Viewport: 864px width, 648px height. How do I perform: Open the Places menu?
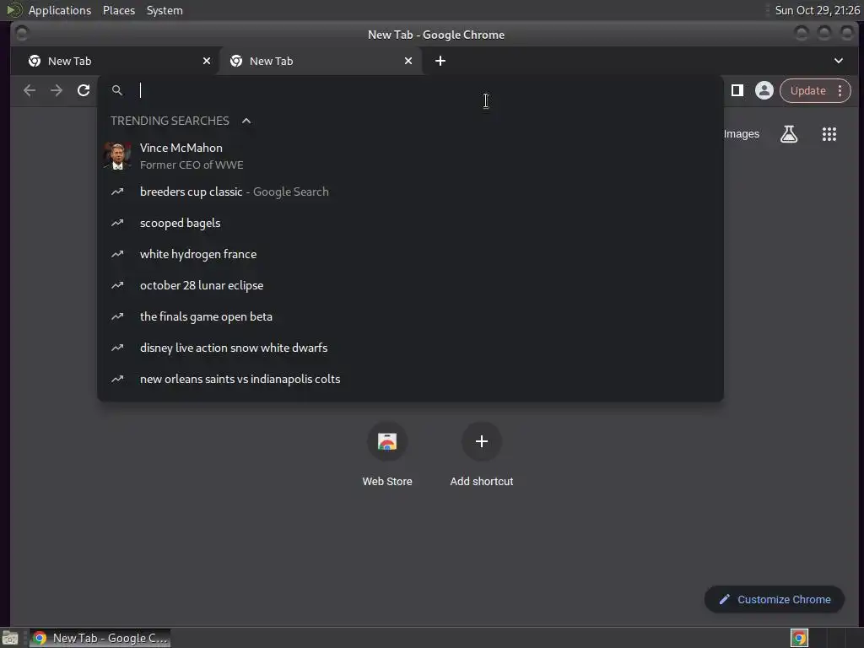pos(119,10)
